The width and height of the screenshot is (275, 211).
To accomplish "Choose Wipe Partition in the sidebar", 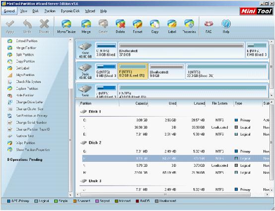I will pyautogui.click(x=26, y=143).
